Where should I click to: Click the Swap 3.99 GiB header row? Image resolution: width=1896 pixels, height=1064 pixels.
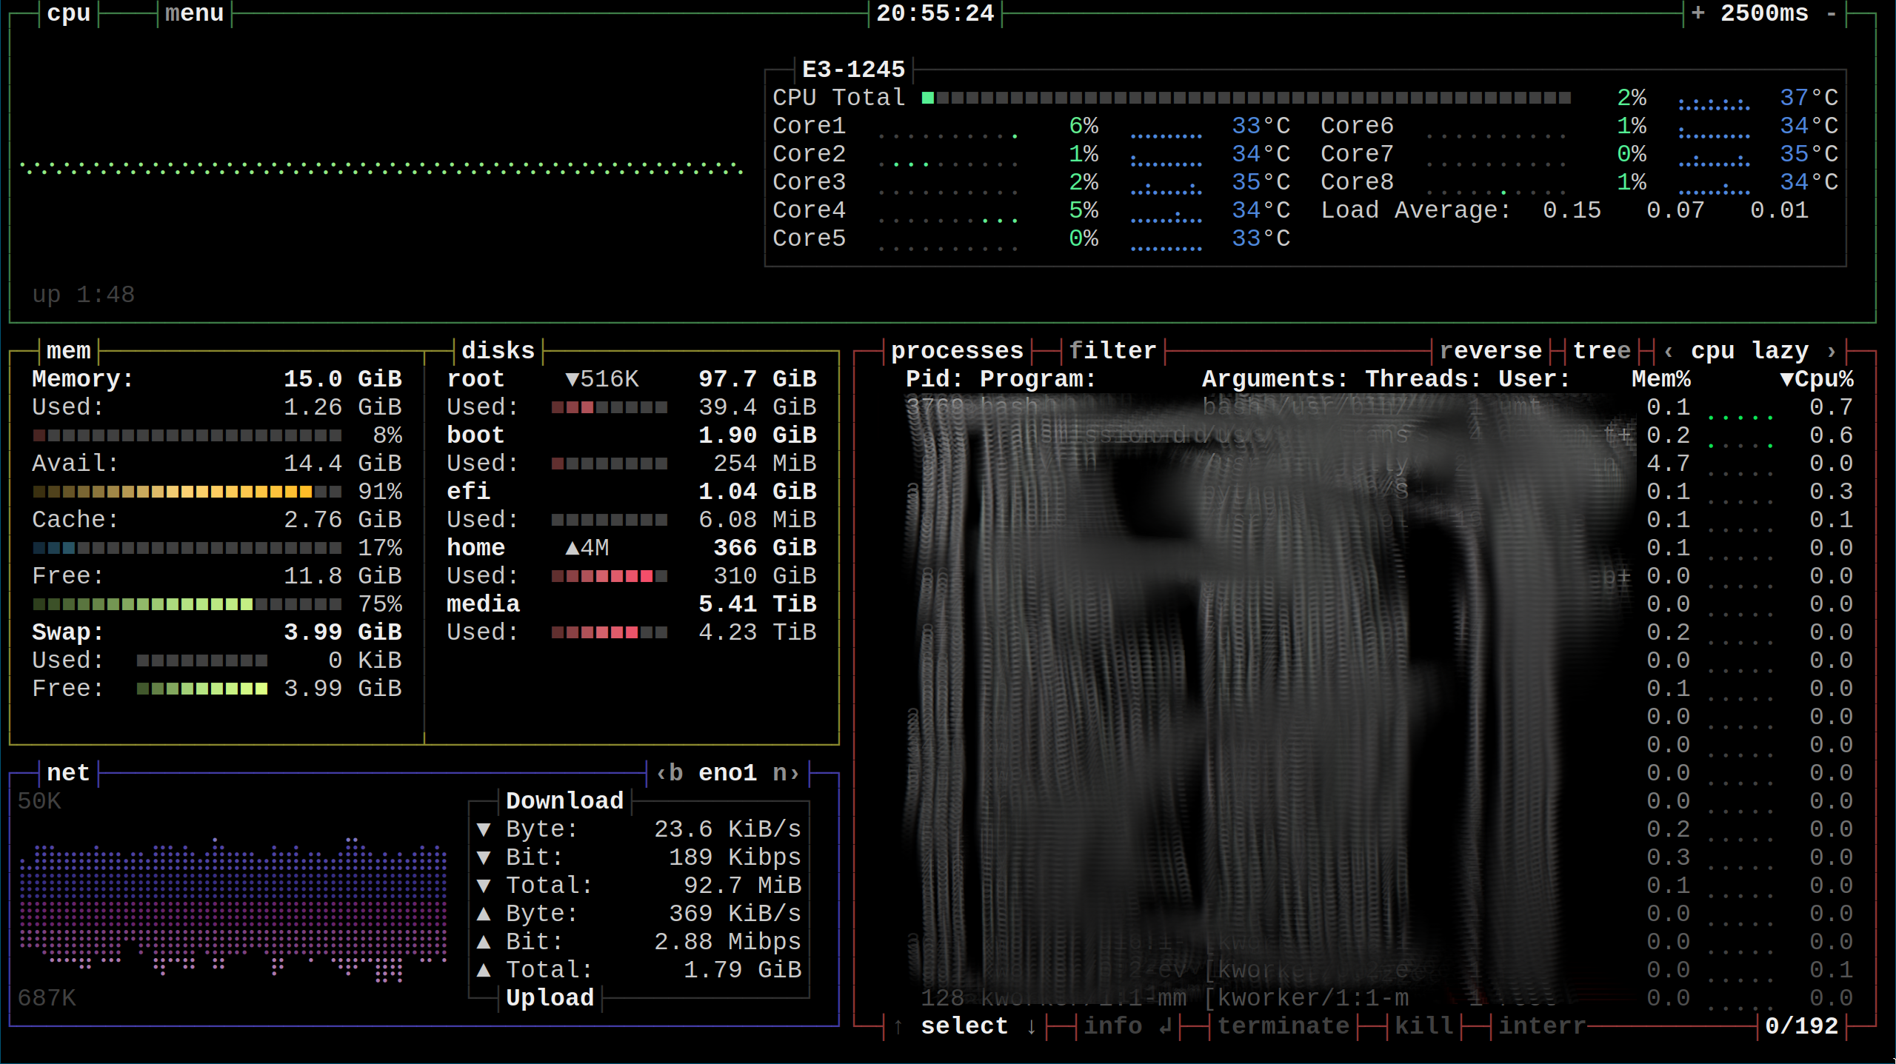217,632
